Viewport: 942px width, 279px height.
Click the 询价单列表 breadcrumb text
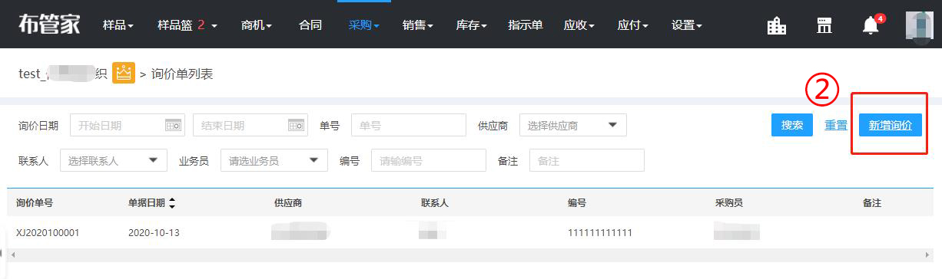click(182, 74)
